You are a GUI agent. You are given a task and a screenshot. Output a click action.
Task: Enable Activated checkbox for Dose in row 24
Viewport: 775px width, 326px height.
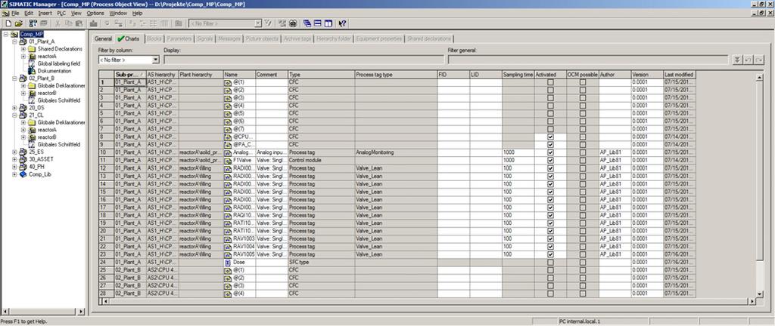550,263
